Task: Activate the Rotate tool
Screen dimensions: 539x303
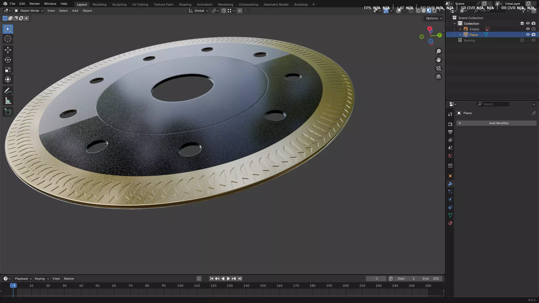Action: click(x=8, y=60)
